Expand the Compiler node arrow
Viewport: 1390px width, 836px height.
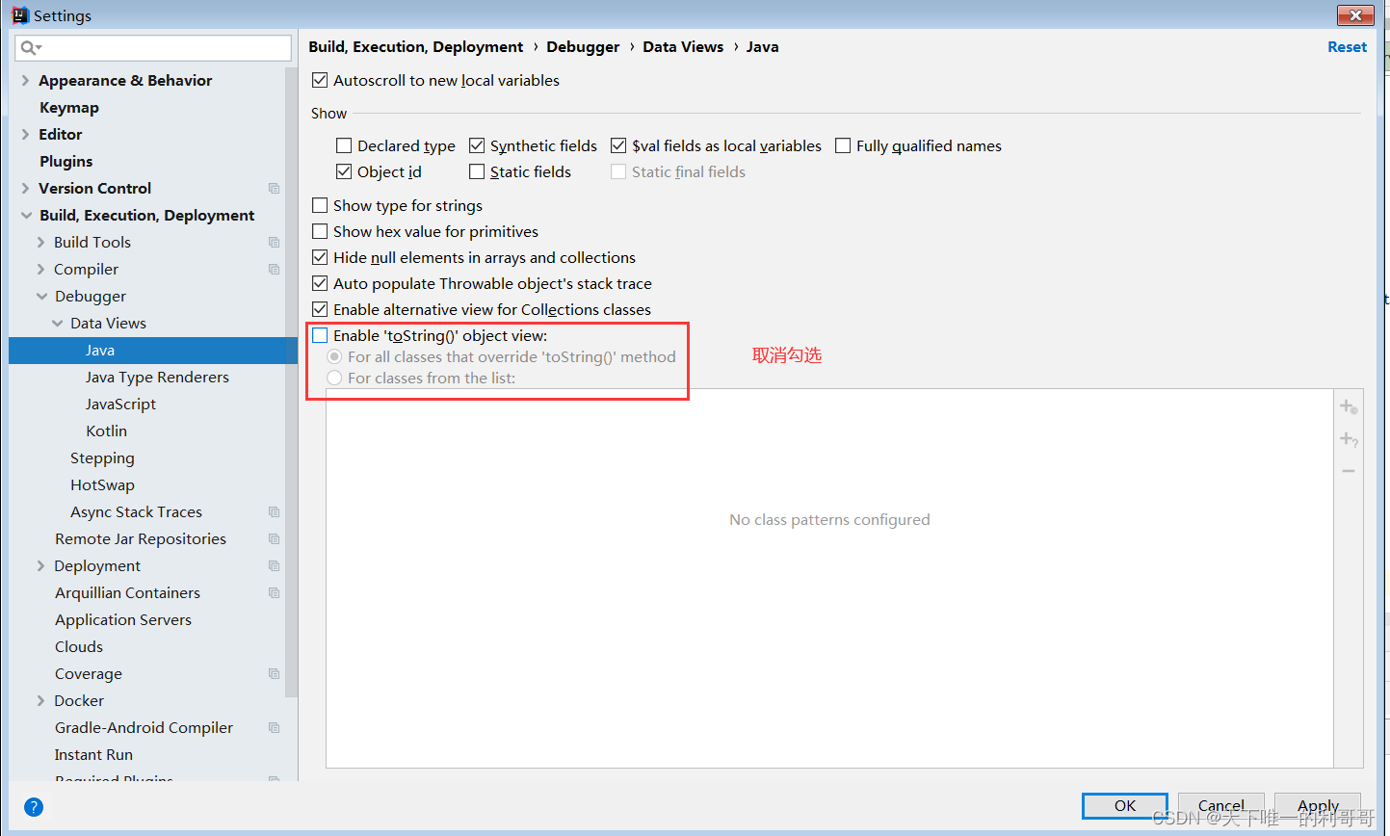[40, 269]
